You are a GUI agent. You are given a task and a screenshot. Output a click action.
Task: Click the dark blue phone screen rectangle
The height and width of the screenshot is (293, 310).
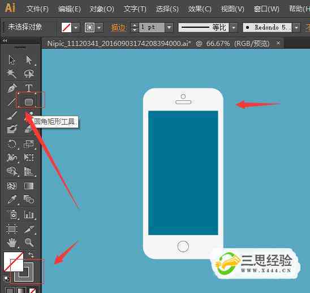click(x=183, y=173)
